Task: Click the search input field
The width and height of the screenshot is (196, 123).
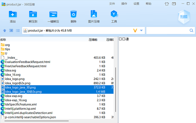Action: pyautogui.click(x=168, y=30)
